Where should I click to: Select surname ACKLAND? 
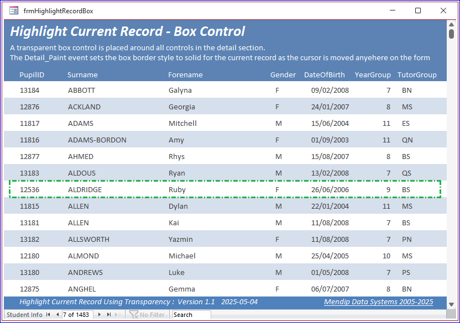coord(84,107)
